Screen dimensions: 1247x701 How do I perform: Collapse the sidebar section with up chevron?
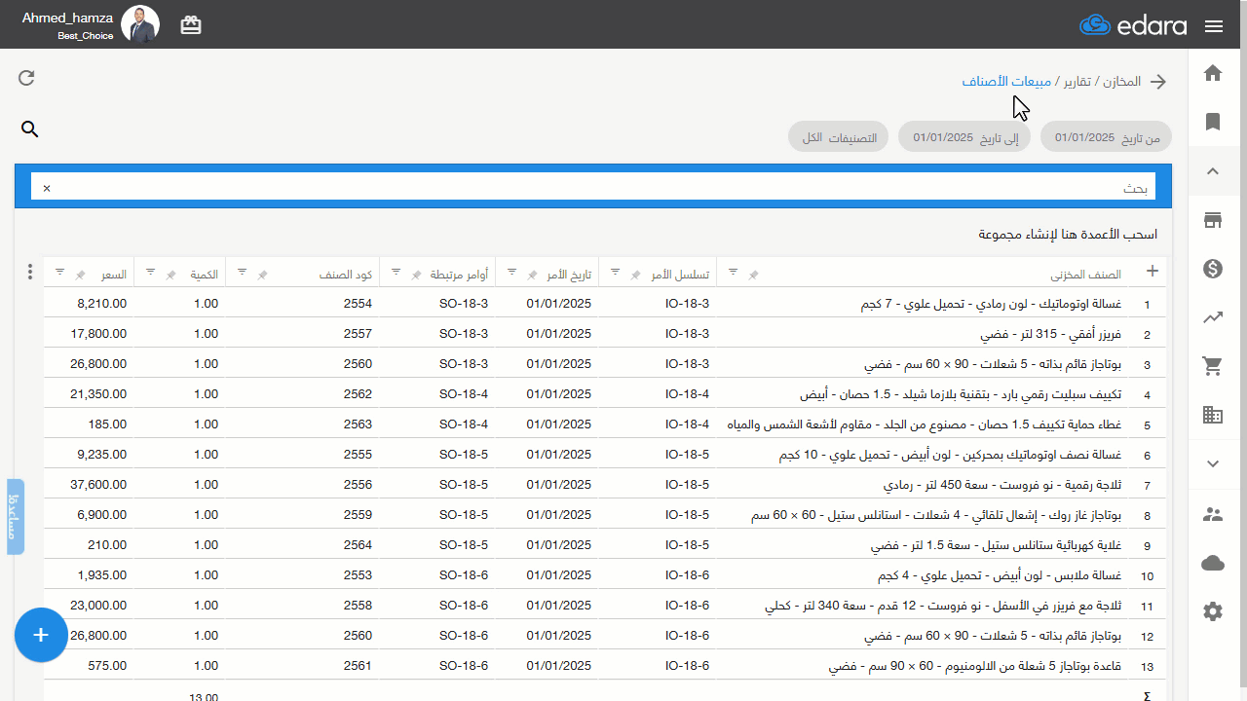coord(1213,171)
